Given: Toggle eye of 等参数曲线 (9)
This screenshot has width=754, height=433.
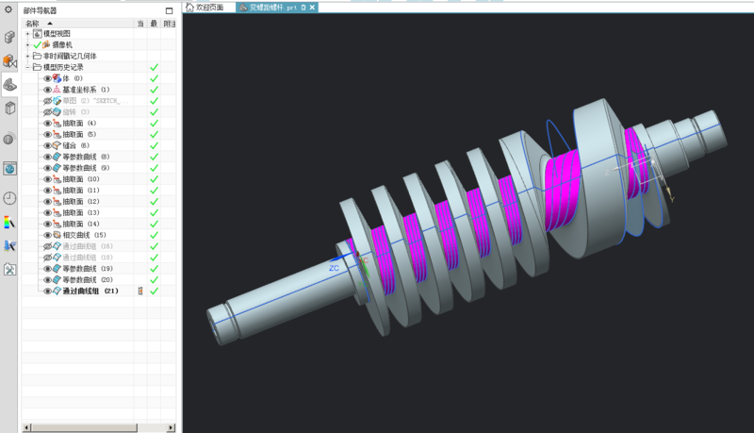Looking at the screenshot, I should point(47,168).
